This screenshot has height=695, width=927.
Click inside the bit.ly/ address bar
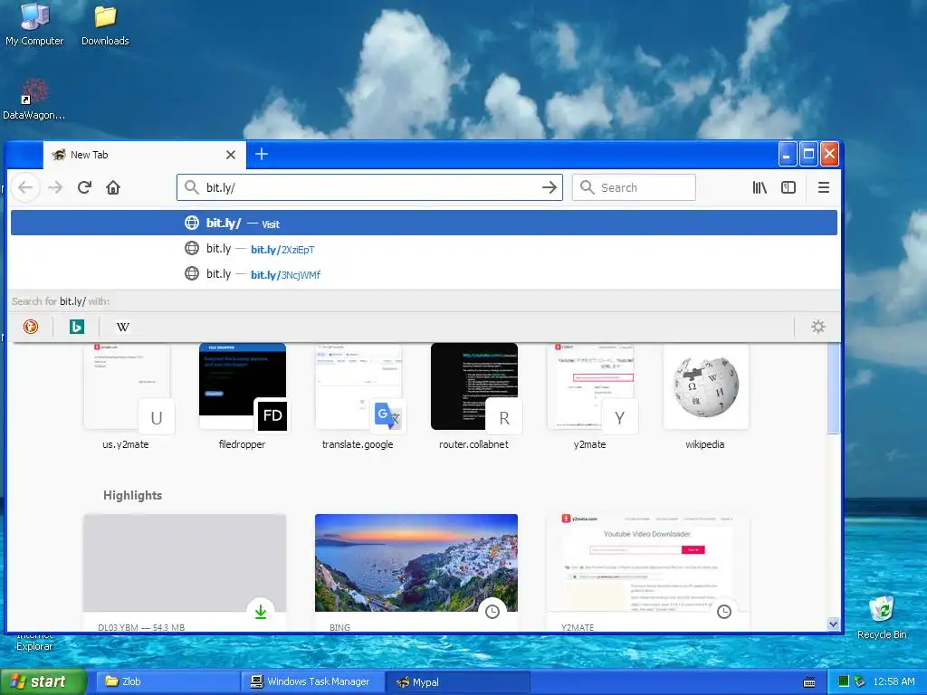click(369, 187)
